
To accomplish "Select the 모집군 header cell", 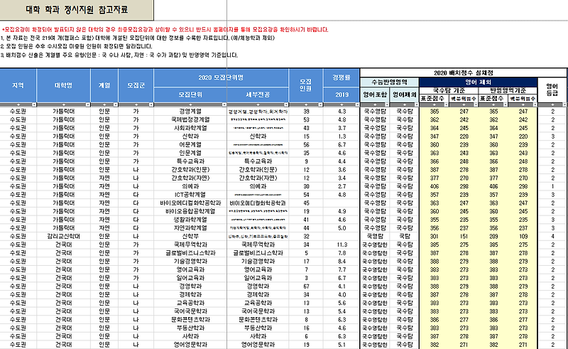I will (136, 85).
